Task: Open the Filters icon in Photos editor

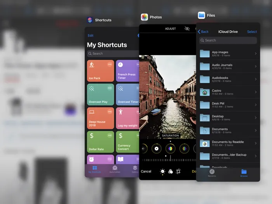Action: click(171, 171)
